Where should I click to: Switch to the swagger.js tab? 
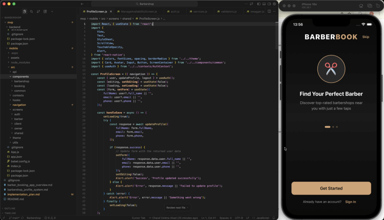click(255, 12)
